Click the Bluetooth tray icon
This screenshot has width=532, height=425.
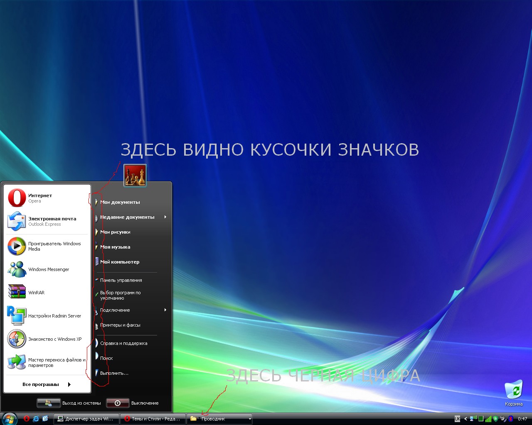point(511,419)
